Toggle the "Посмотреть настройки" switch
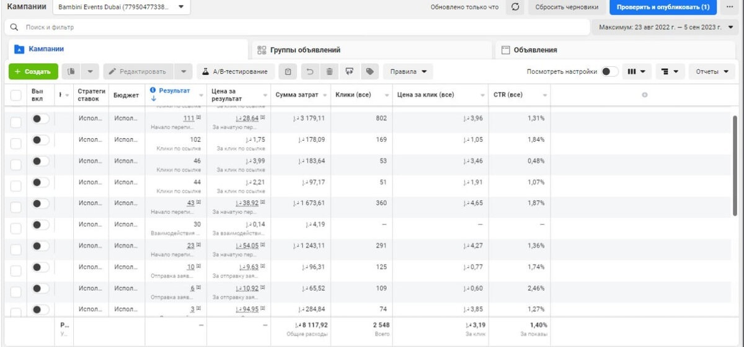The image size is (744, 347). pos(609,72)
